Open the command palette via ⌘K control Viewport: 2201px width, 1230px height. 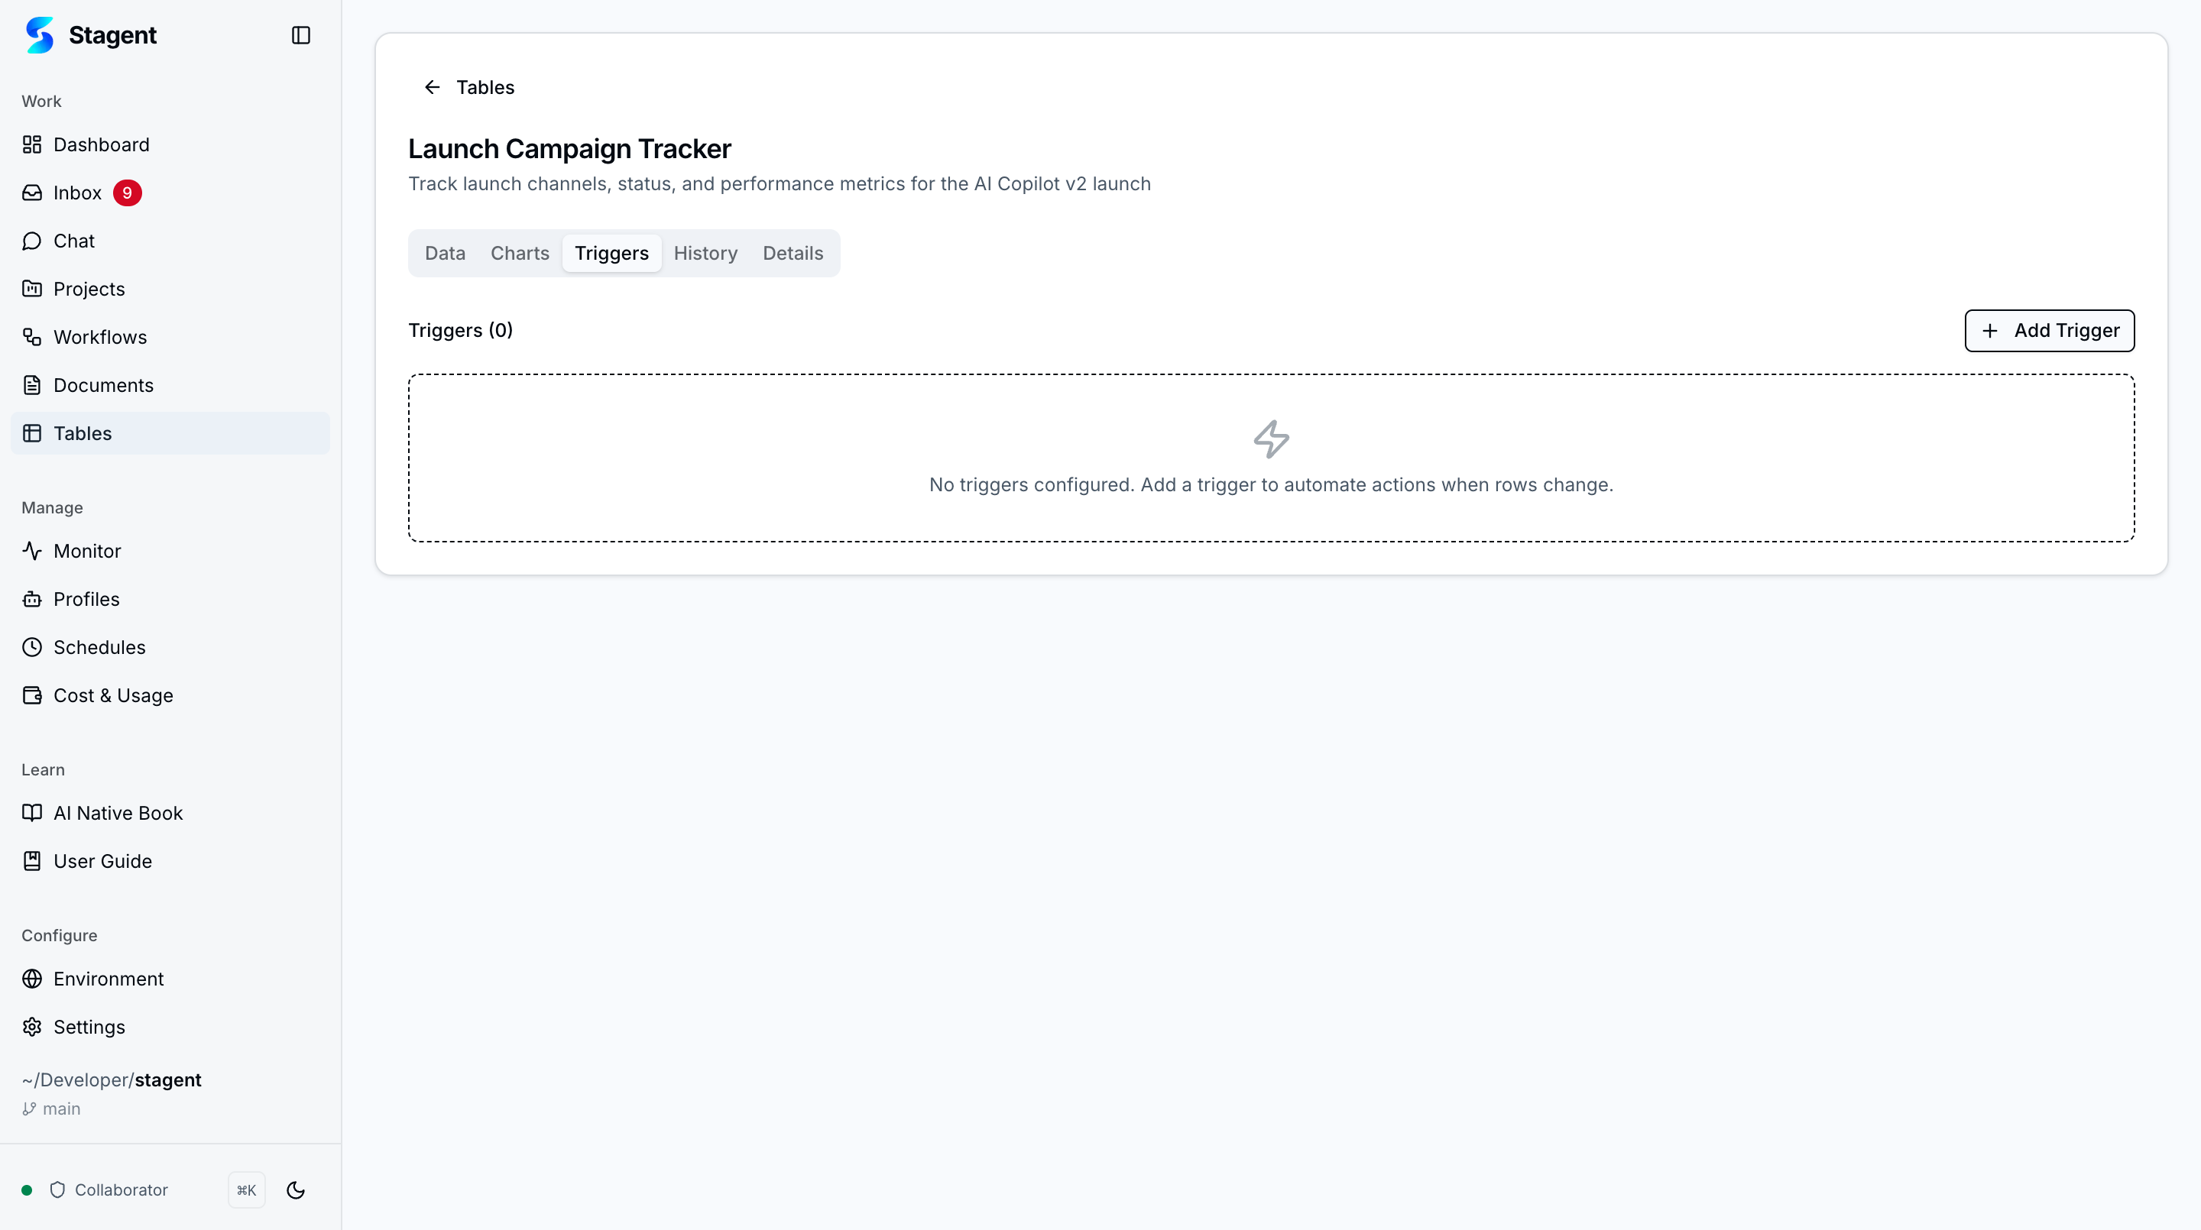(246, 1189)
